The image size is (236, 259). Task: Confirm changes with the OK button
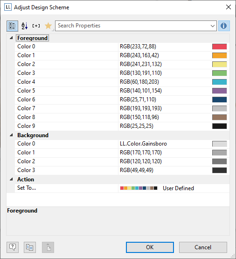click(150, 247)
